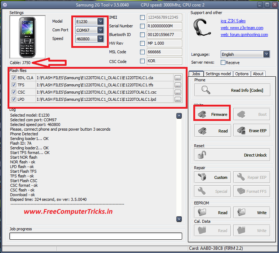The height and width of the screenshot is (253, 279).
Task: Open the Custom repair function
Action: pos(212,177)
